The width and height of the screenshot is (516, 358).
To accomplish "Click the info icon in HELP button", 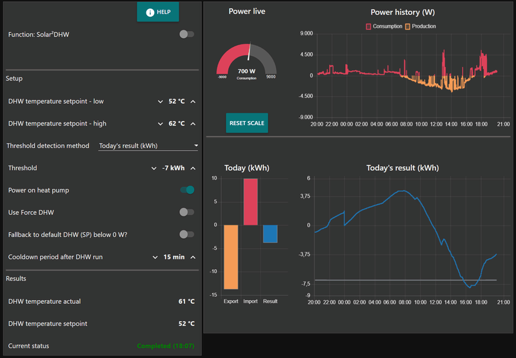I will pos(150,12).
